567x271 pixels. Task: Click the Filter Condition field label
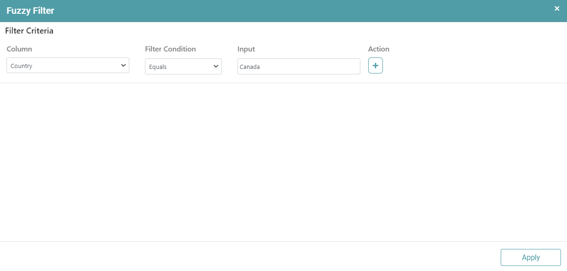170,49
